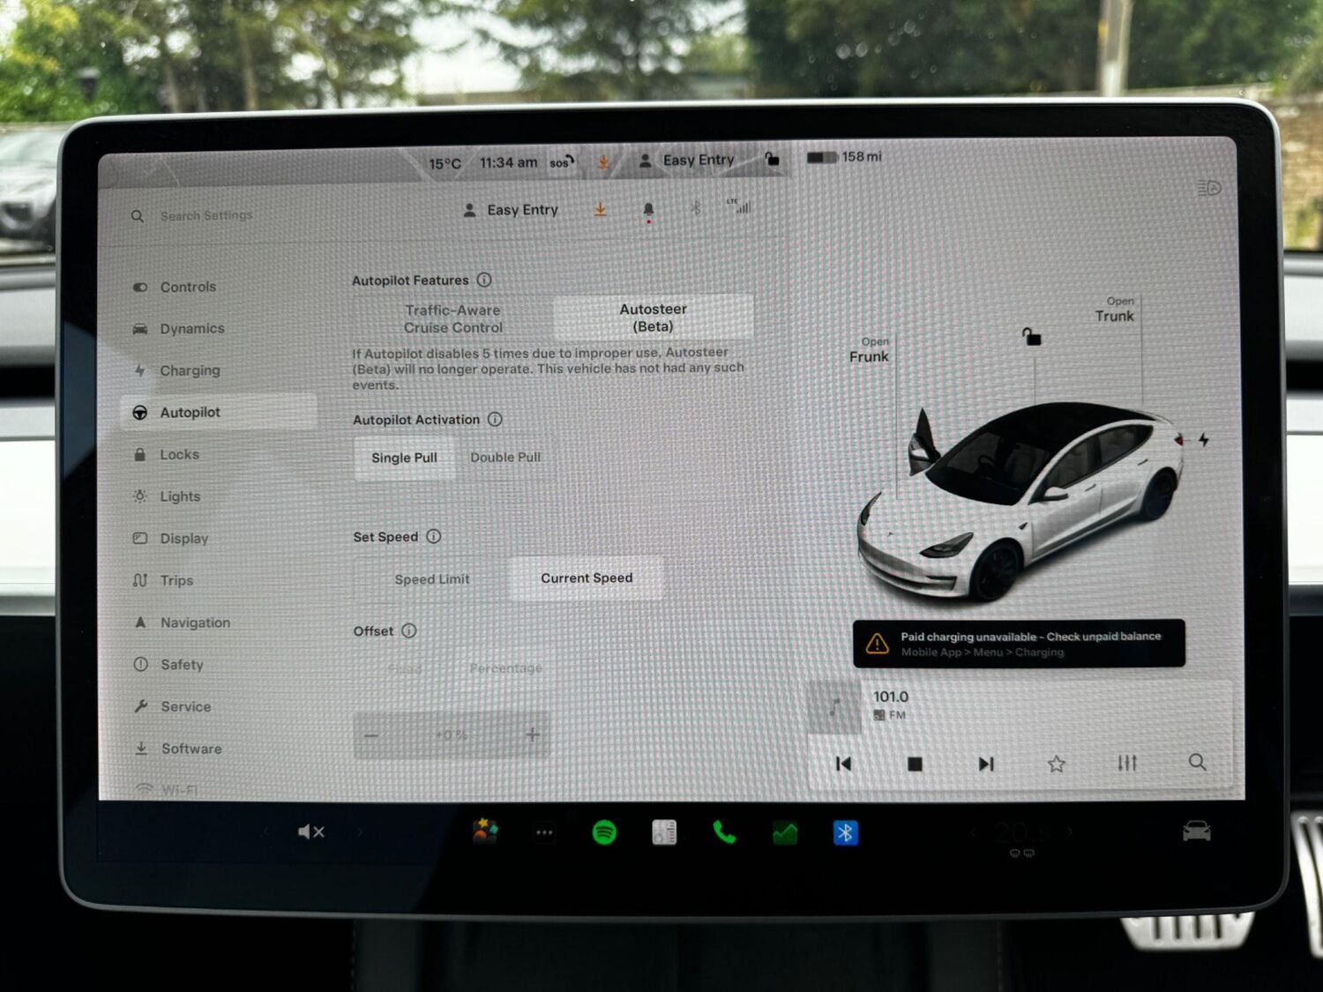This screenshot has width=1323, height=992.
Task: Skip to the previous radio station
Action: point(843,764)
